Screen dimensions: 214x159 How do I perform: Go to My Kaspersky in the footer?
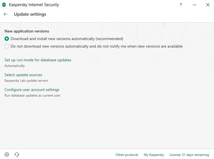(x=154, y=155)
